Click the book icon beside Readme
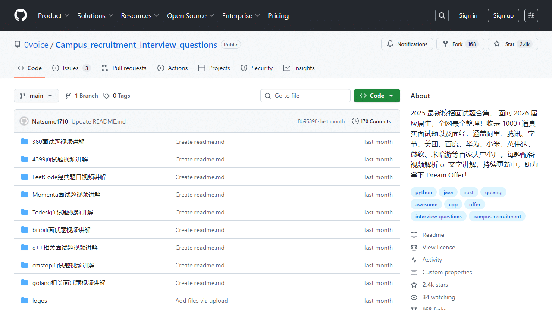 tap(414, 235)
